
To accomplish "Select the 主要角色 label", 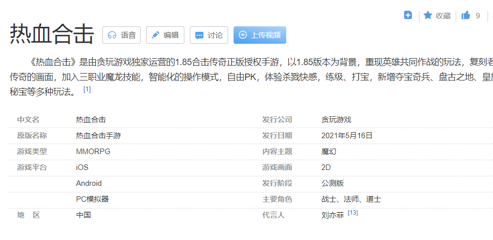I will [277, 199].
